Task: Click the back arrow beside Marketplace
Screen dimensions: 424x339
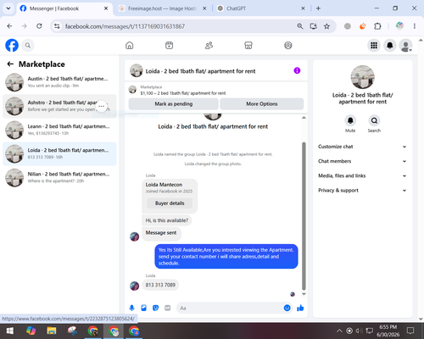Action: [10, 64]
